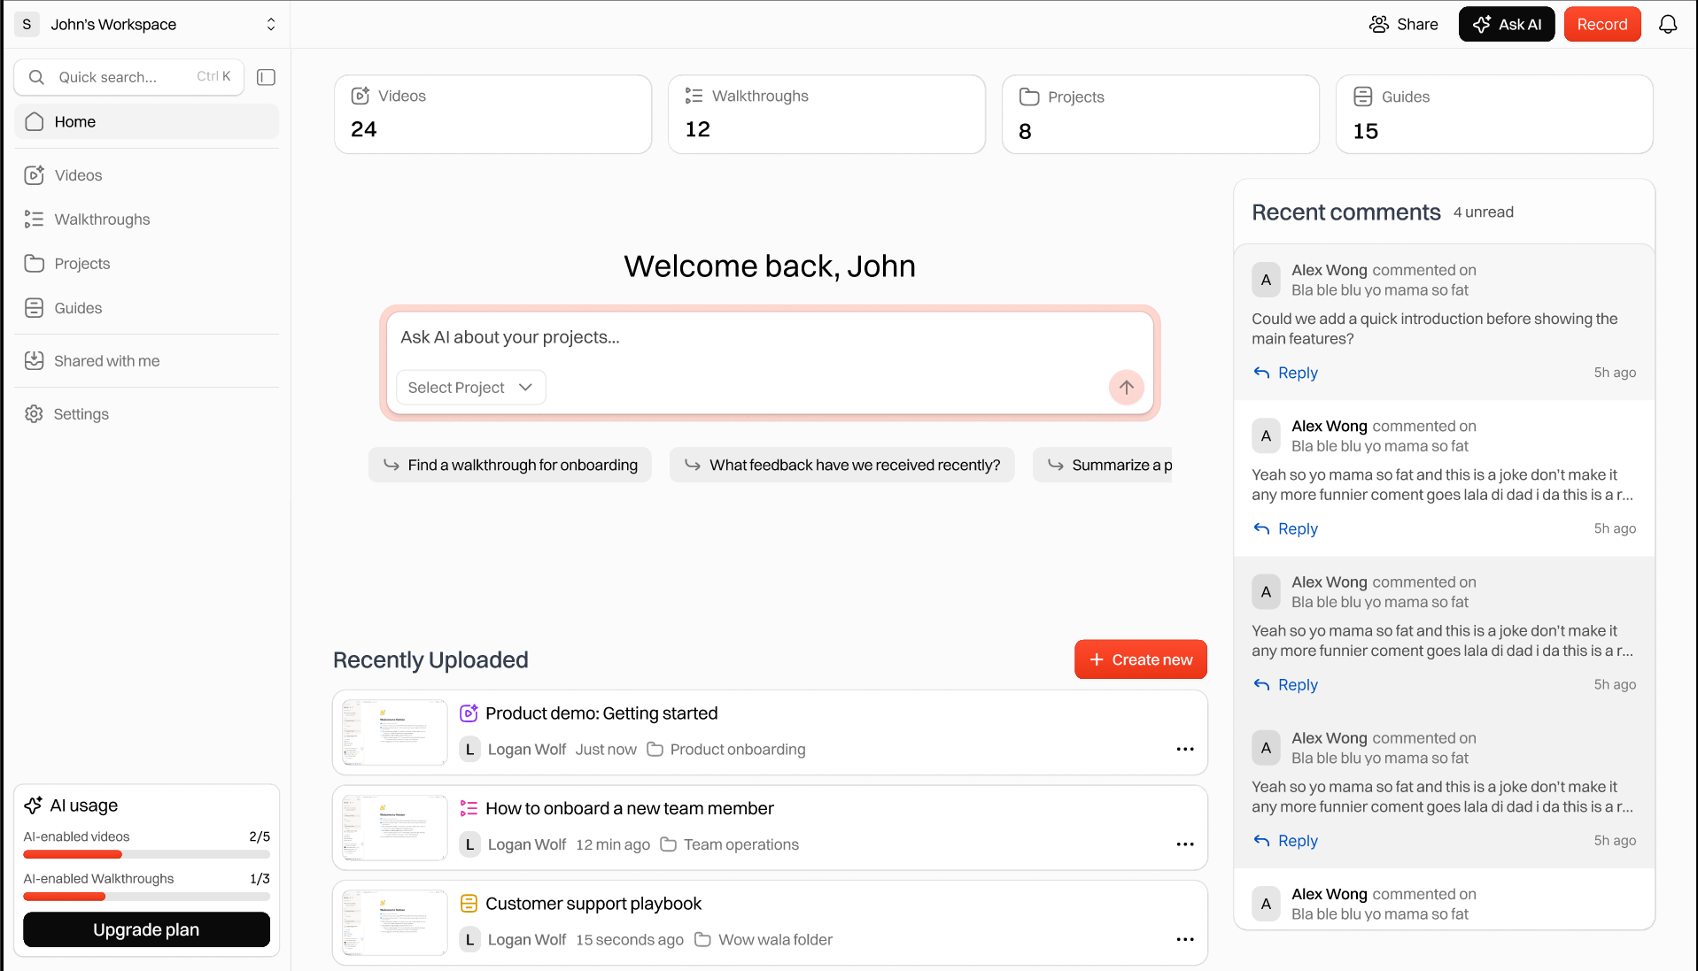Open more options for Customer support playbook
The height and width of the screenshot is (971, 1698).
click(1185, 939)
